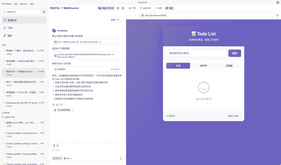Viewport: 281px width, 165px height.
Task: Open the settings gear in chat header
Action: [118, 8]
